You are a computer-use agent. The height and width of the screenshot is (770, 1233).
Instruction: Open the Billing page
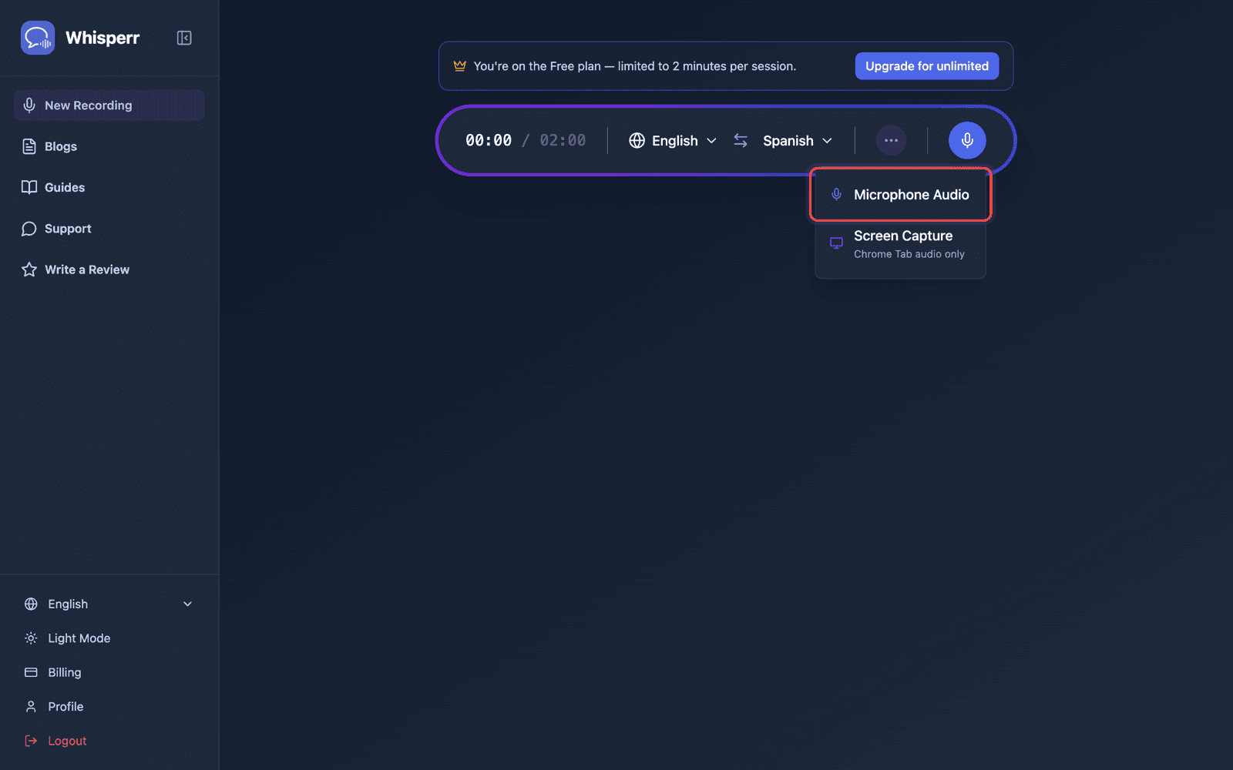tap(109, 672)
